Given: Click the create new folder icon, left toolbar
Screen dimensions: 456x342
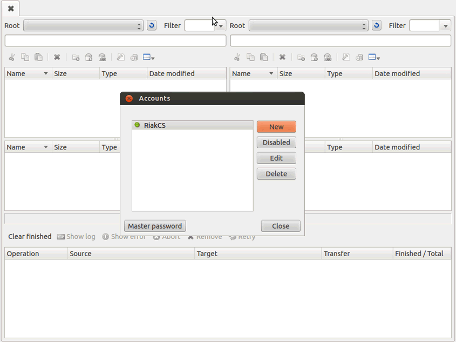Looking at the screenshot, I should tap(75, 57).
